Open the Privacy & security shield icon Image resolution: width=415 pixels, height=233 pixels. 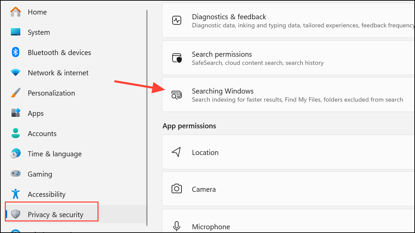(16, 214)
